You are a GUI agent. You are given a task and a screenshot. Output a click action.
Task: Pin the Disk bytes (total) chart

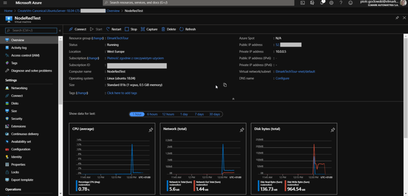click(333, 130)
